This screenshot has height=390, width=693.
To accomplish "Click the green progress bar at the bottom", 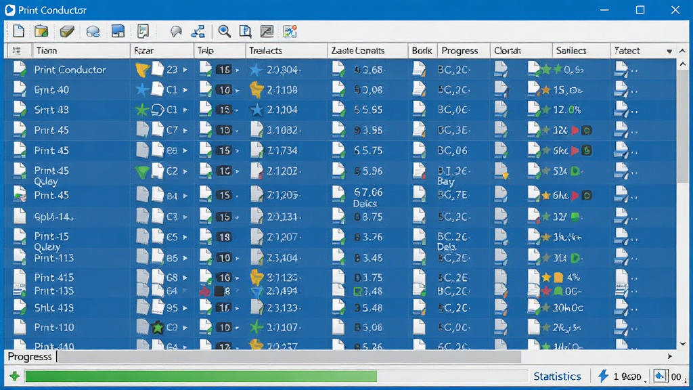I will 201,376.
